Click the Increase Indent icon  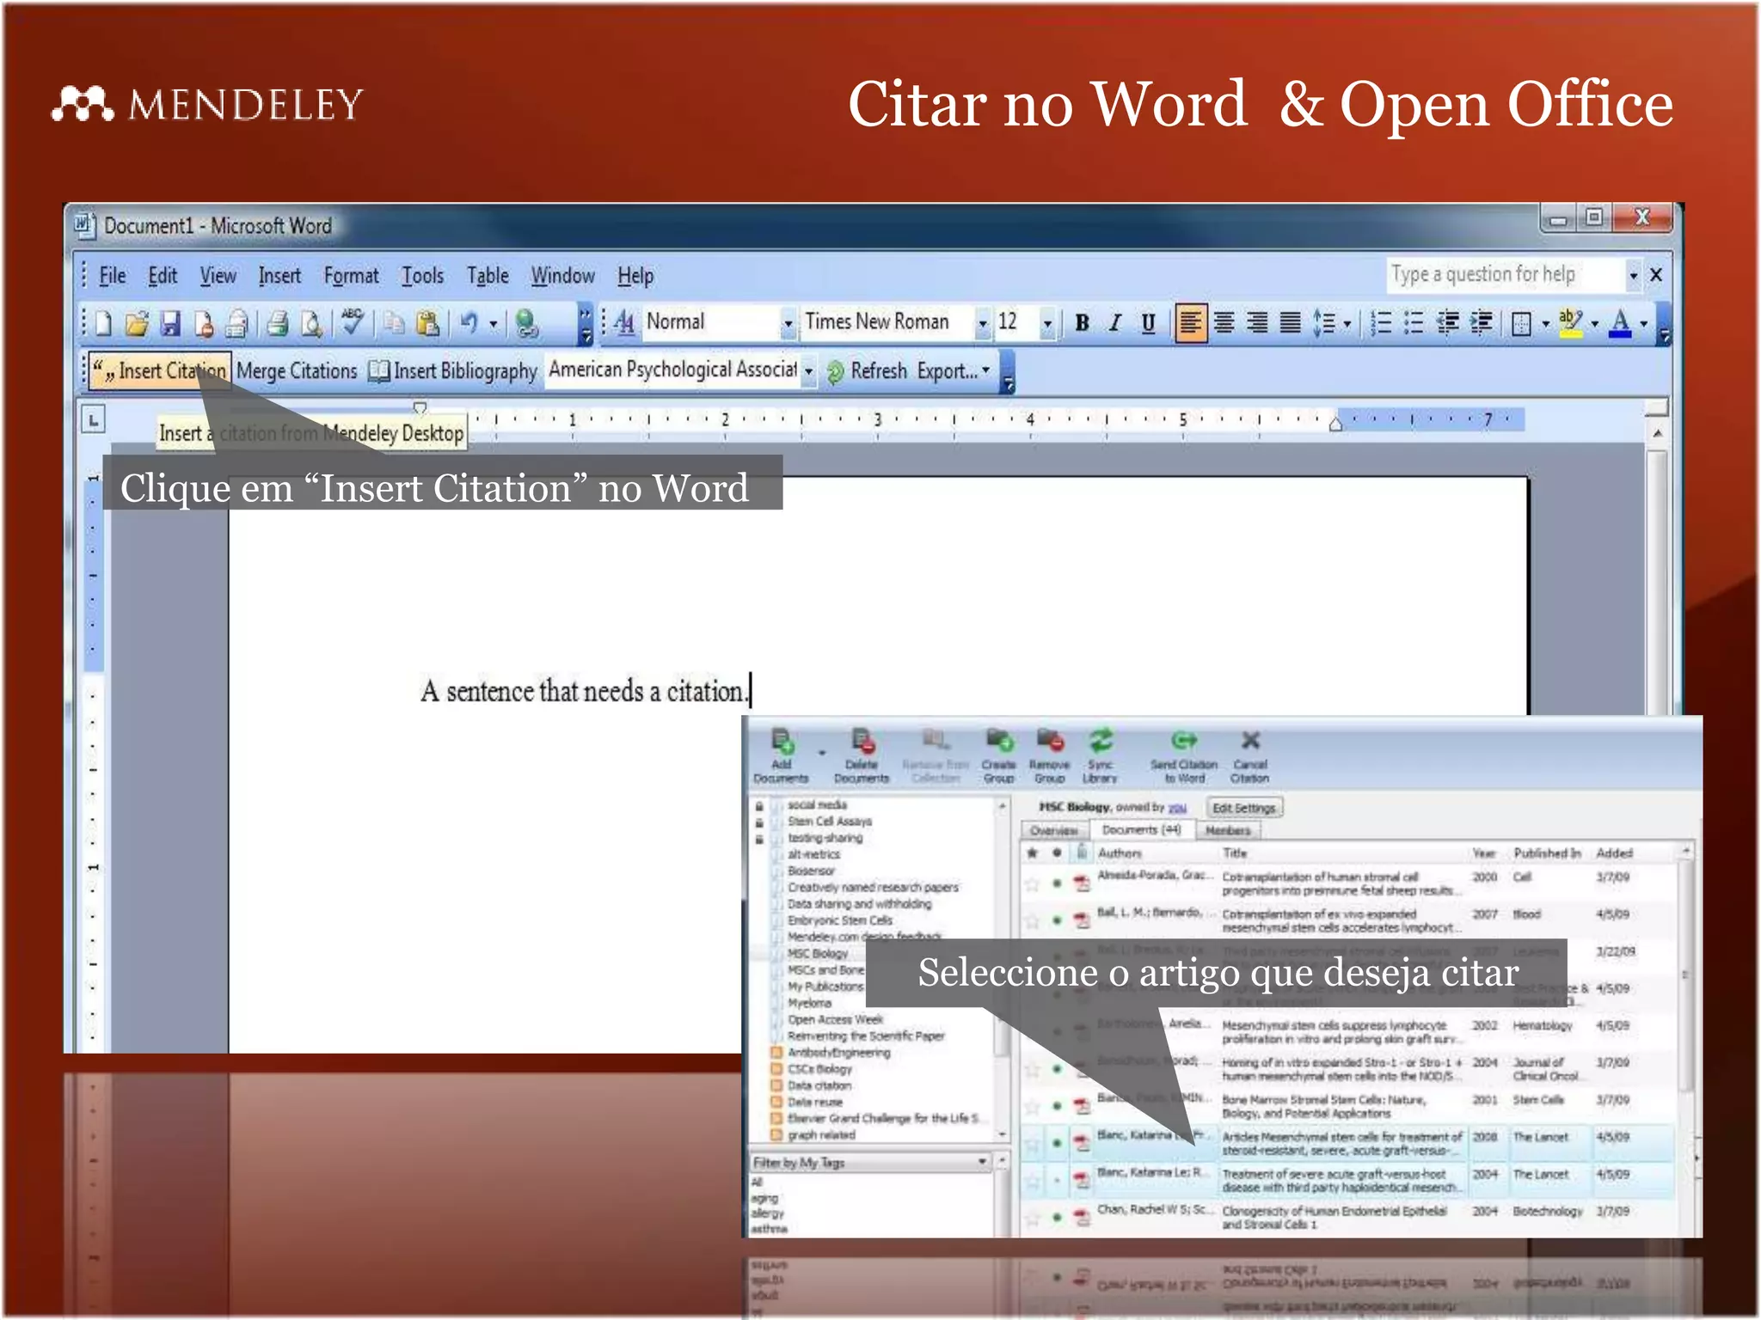click(1481, 323)
